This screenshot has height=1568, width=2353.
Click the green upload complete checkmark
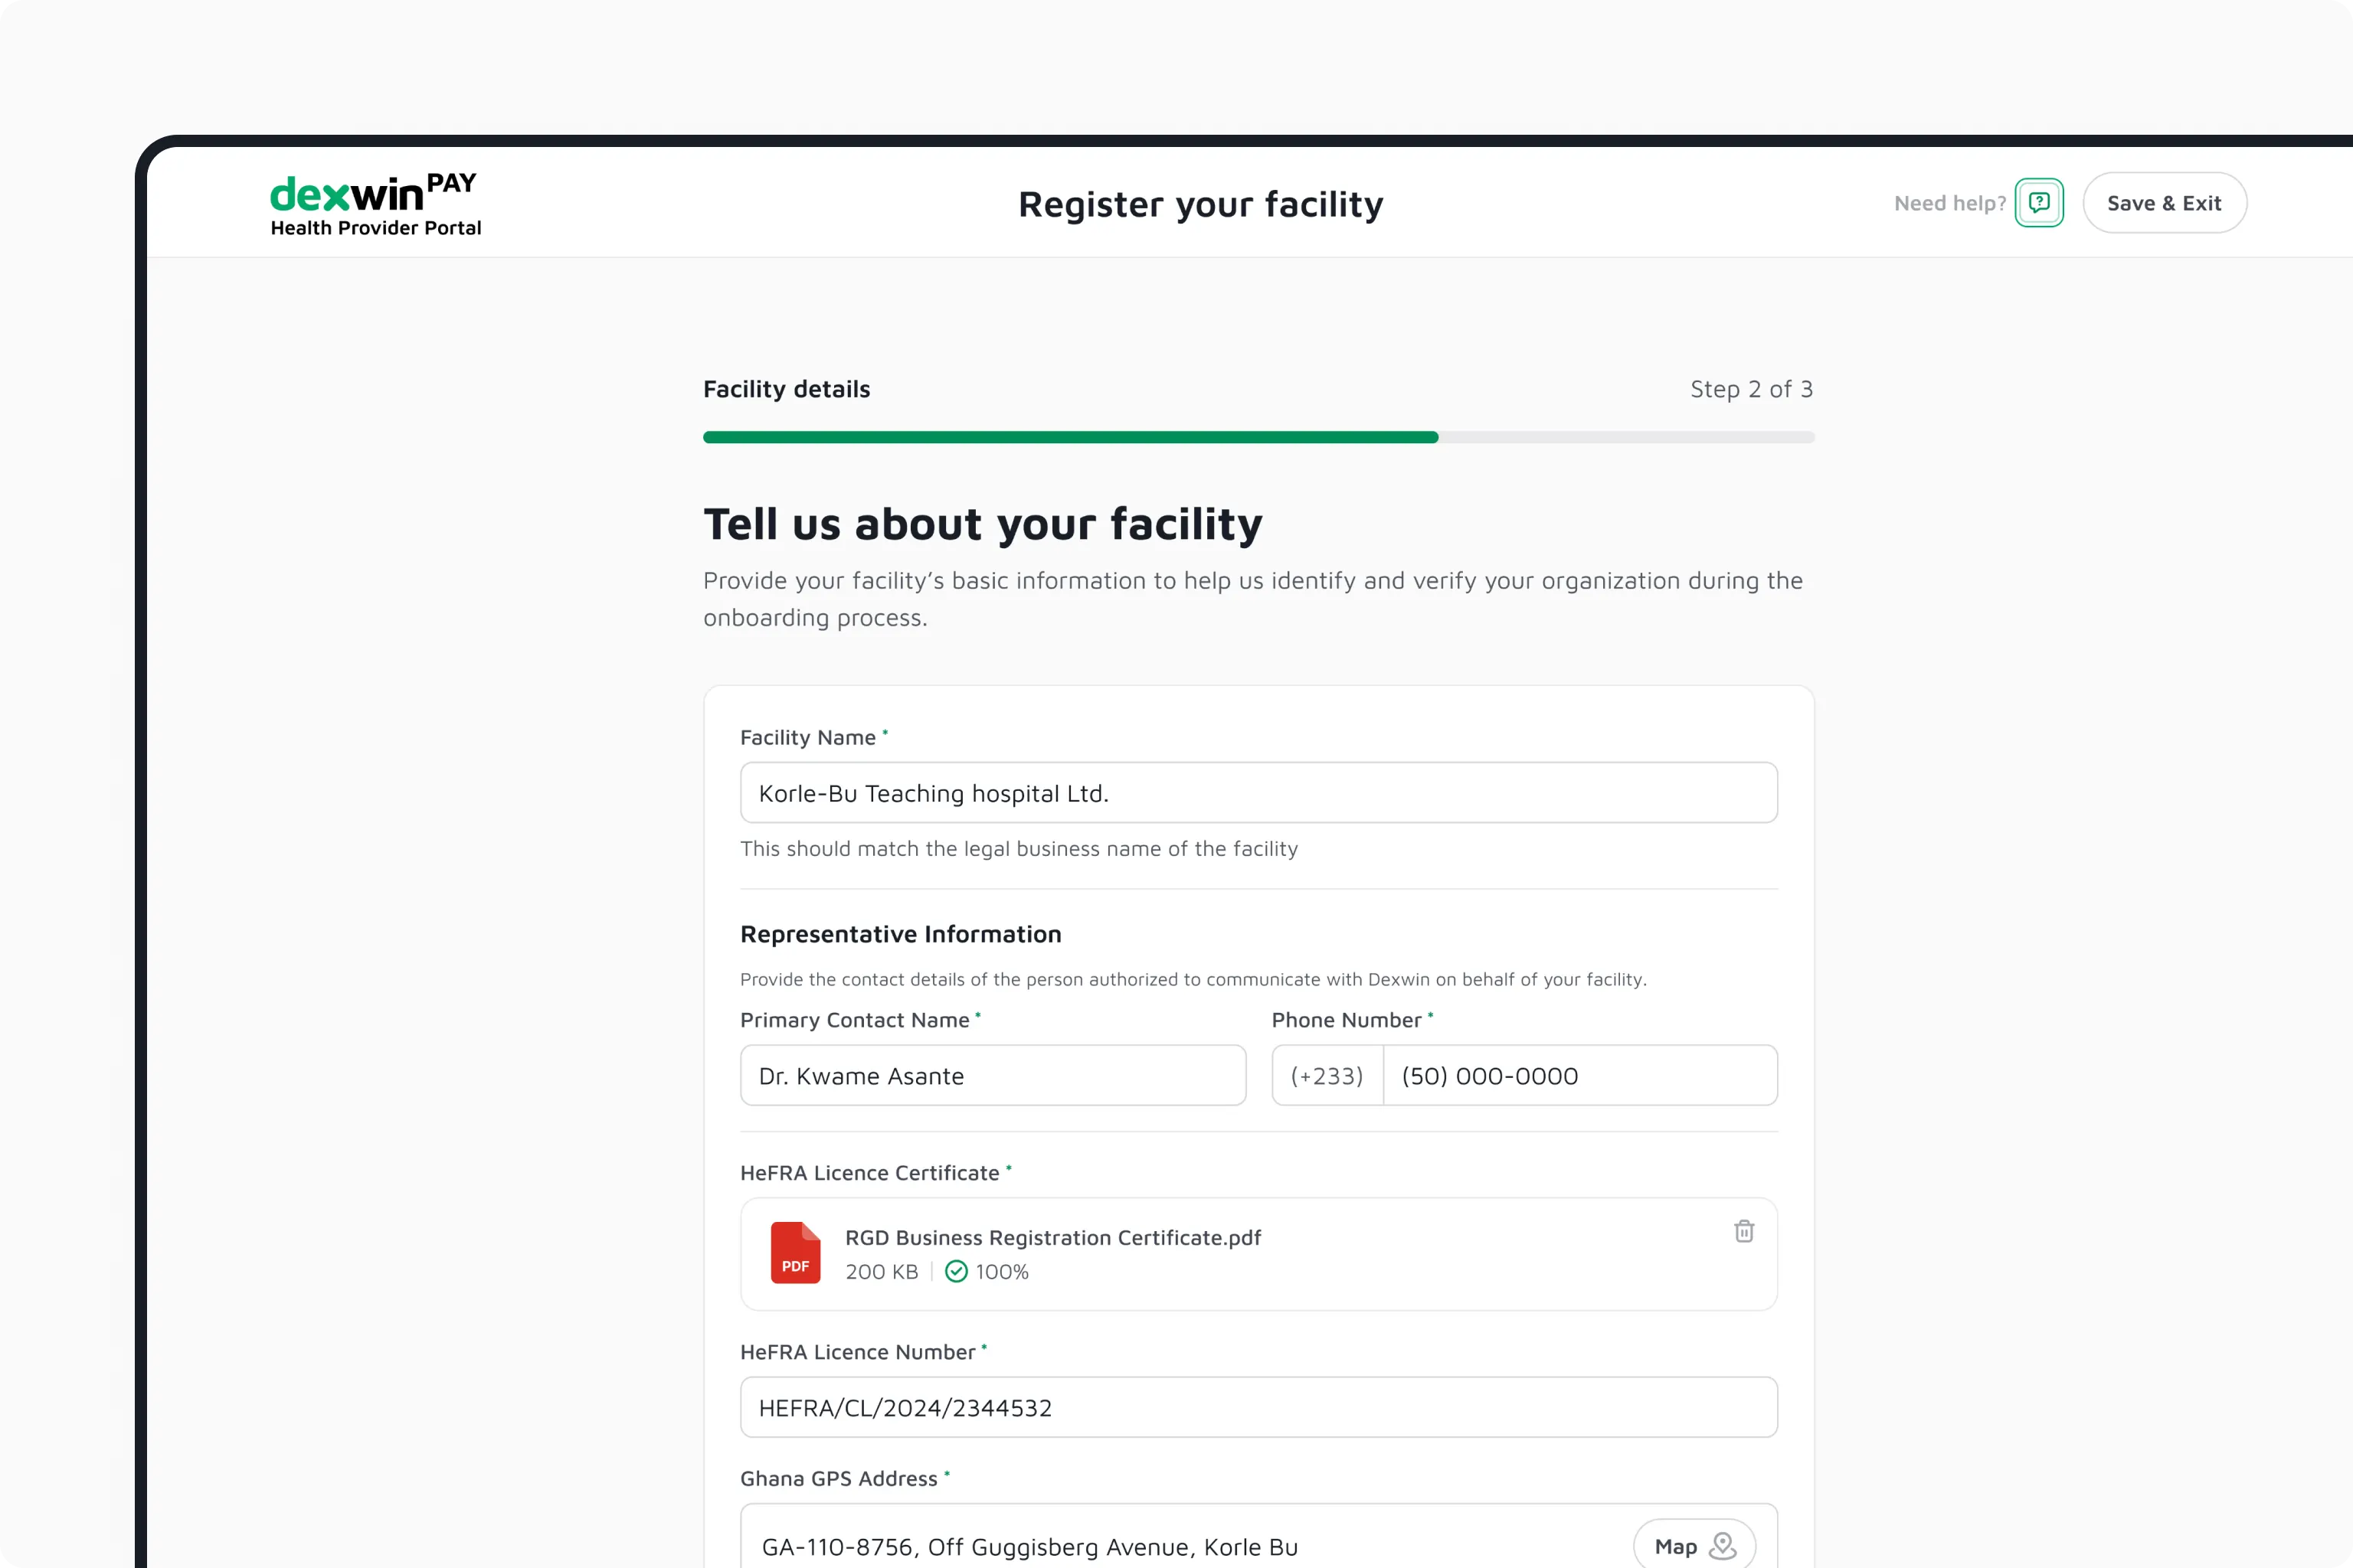coord(957,1271)
